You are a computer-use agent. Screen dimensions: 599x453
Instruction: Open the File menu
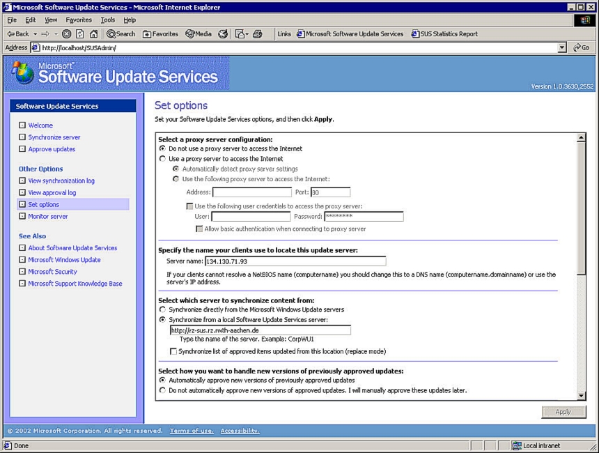(x=12, y=20)
